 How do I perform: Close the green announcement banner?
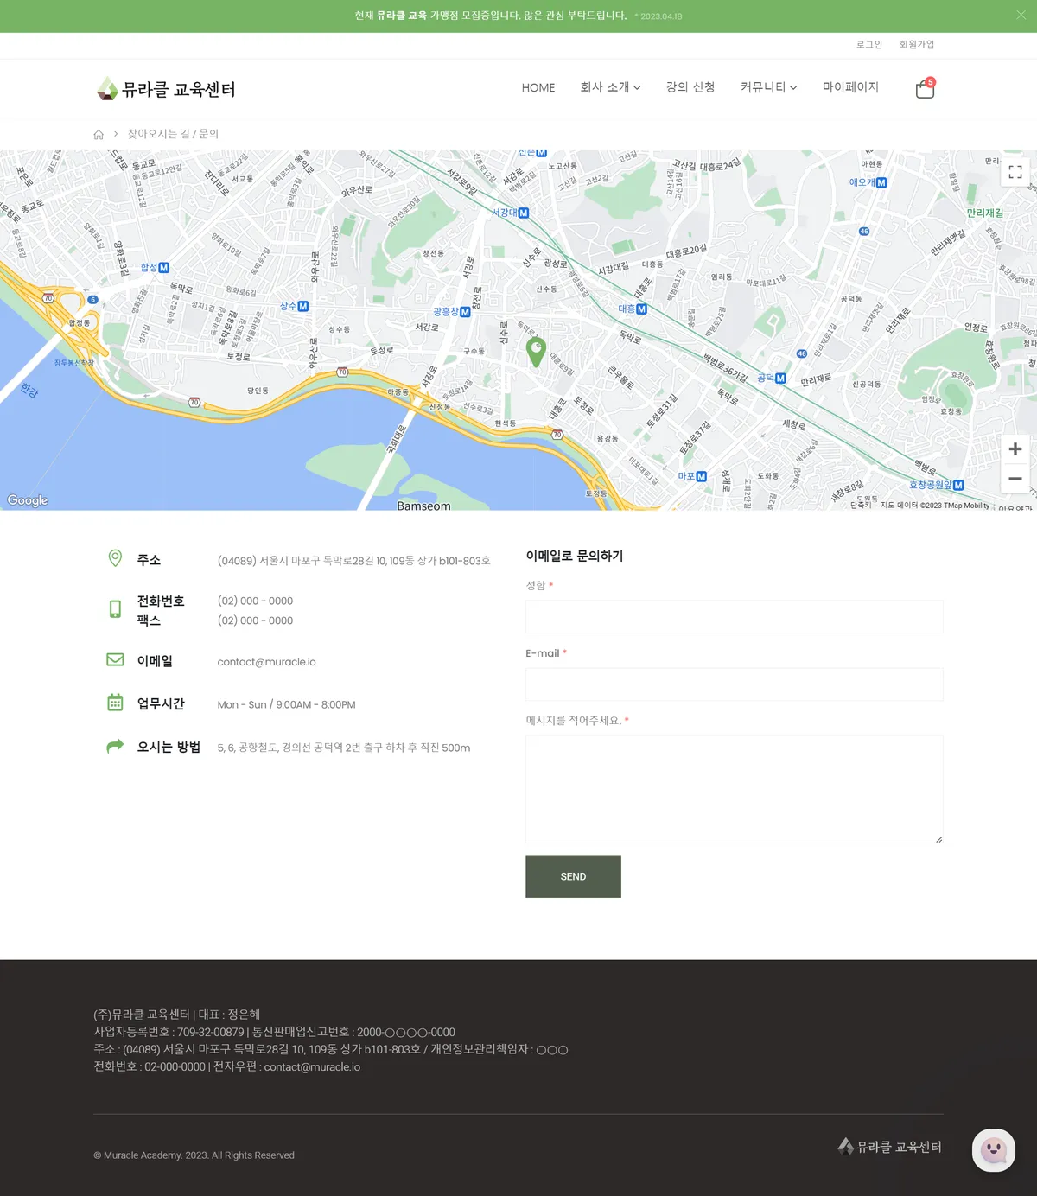point(1021,16)
